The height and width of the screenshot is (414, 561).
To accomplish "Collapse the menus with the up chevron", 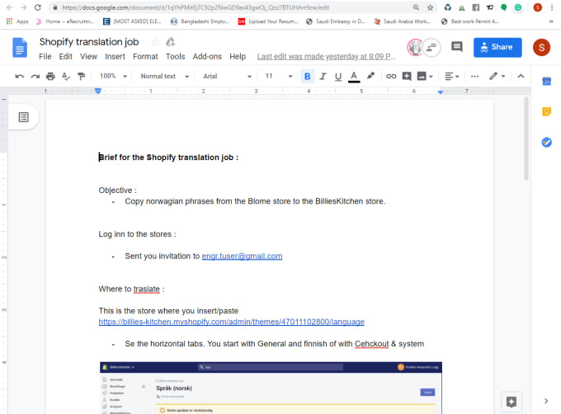I will pyautogui.click(x=521, y=76).
